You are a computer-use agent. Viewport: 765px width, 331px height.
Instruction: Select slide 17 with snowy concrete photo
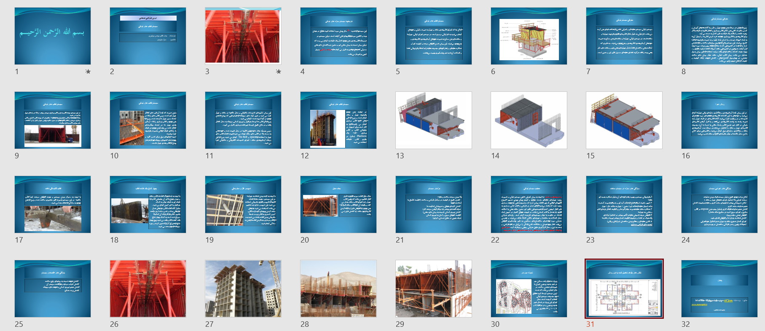tap(53, 204)
